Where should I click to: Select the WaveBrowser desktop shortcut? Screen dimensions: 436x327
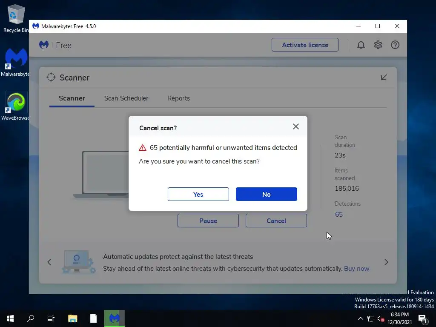point(16,106)
